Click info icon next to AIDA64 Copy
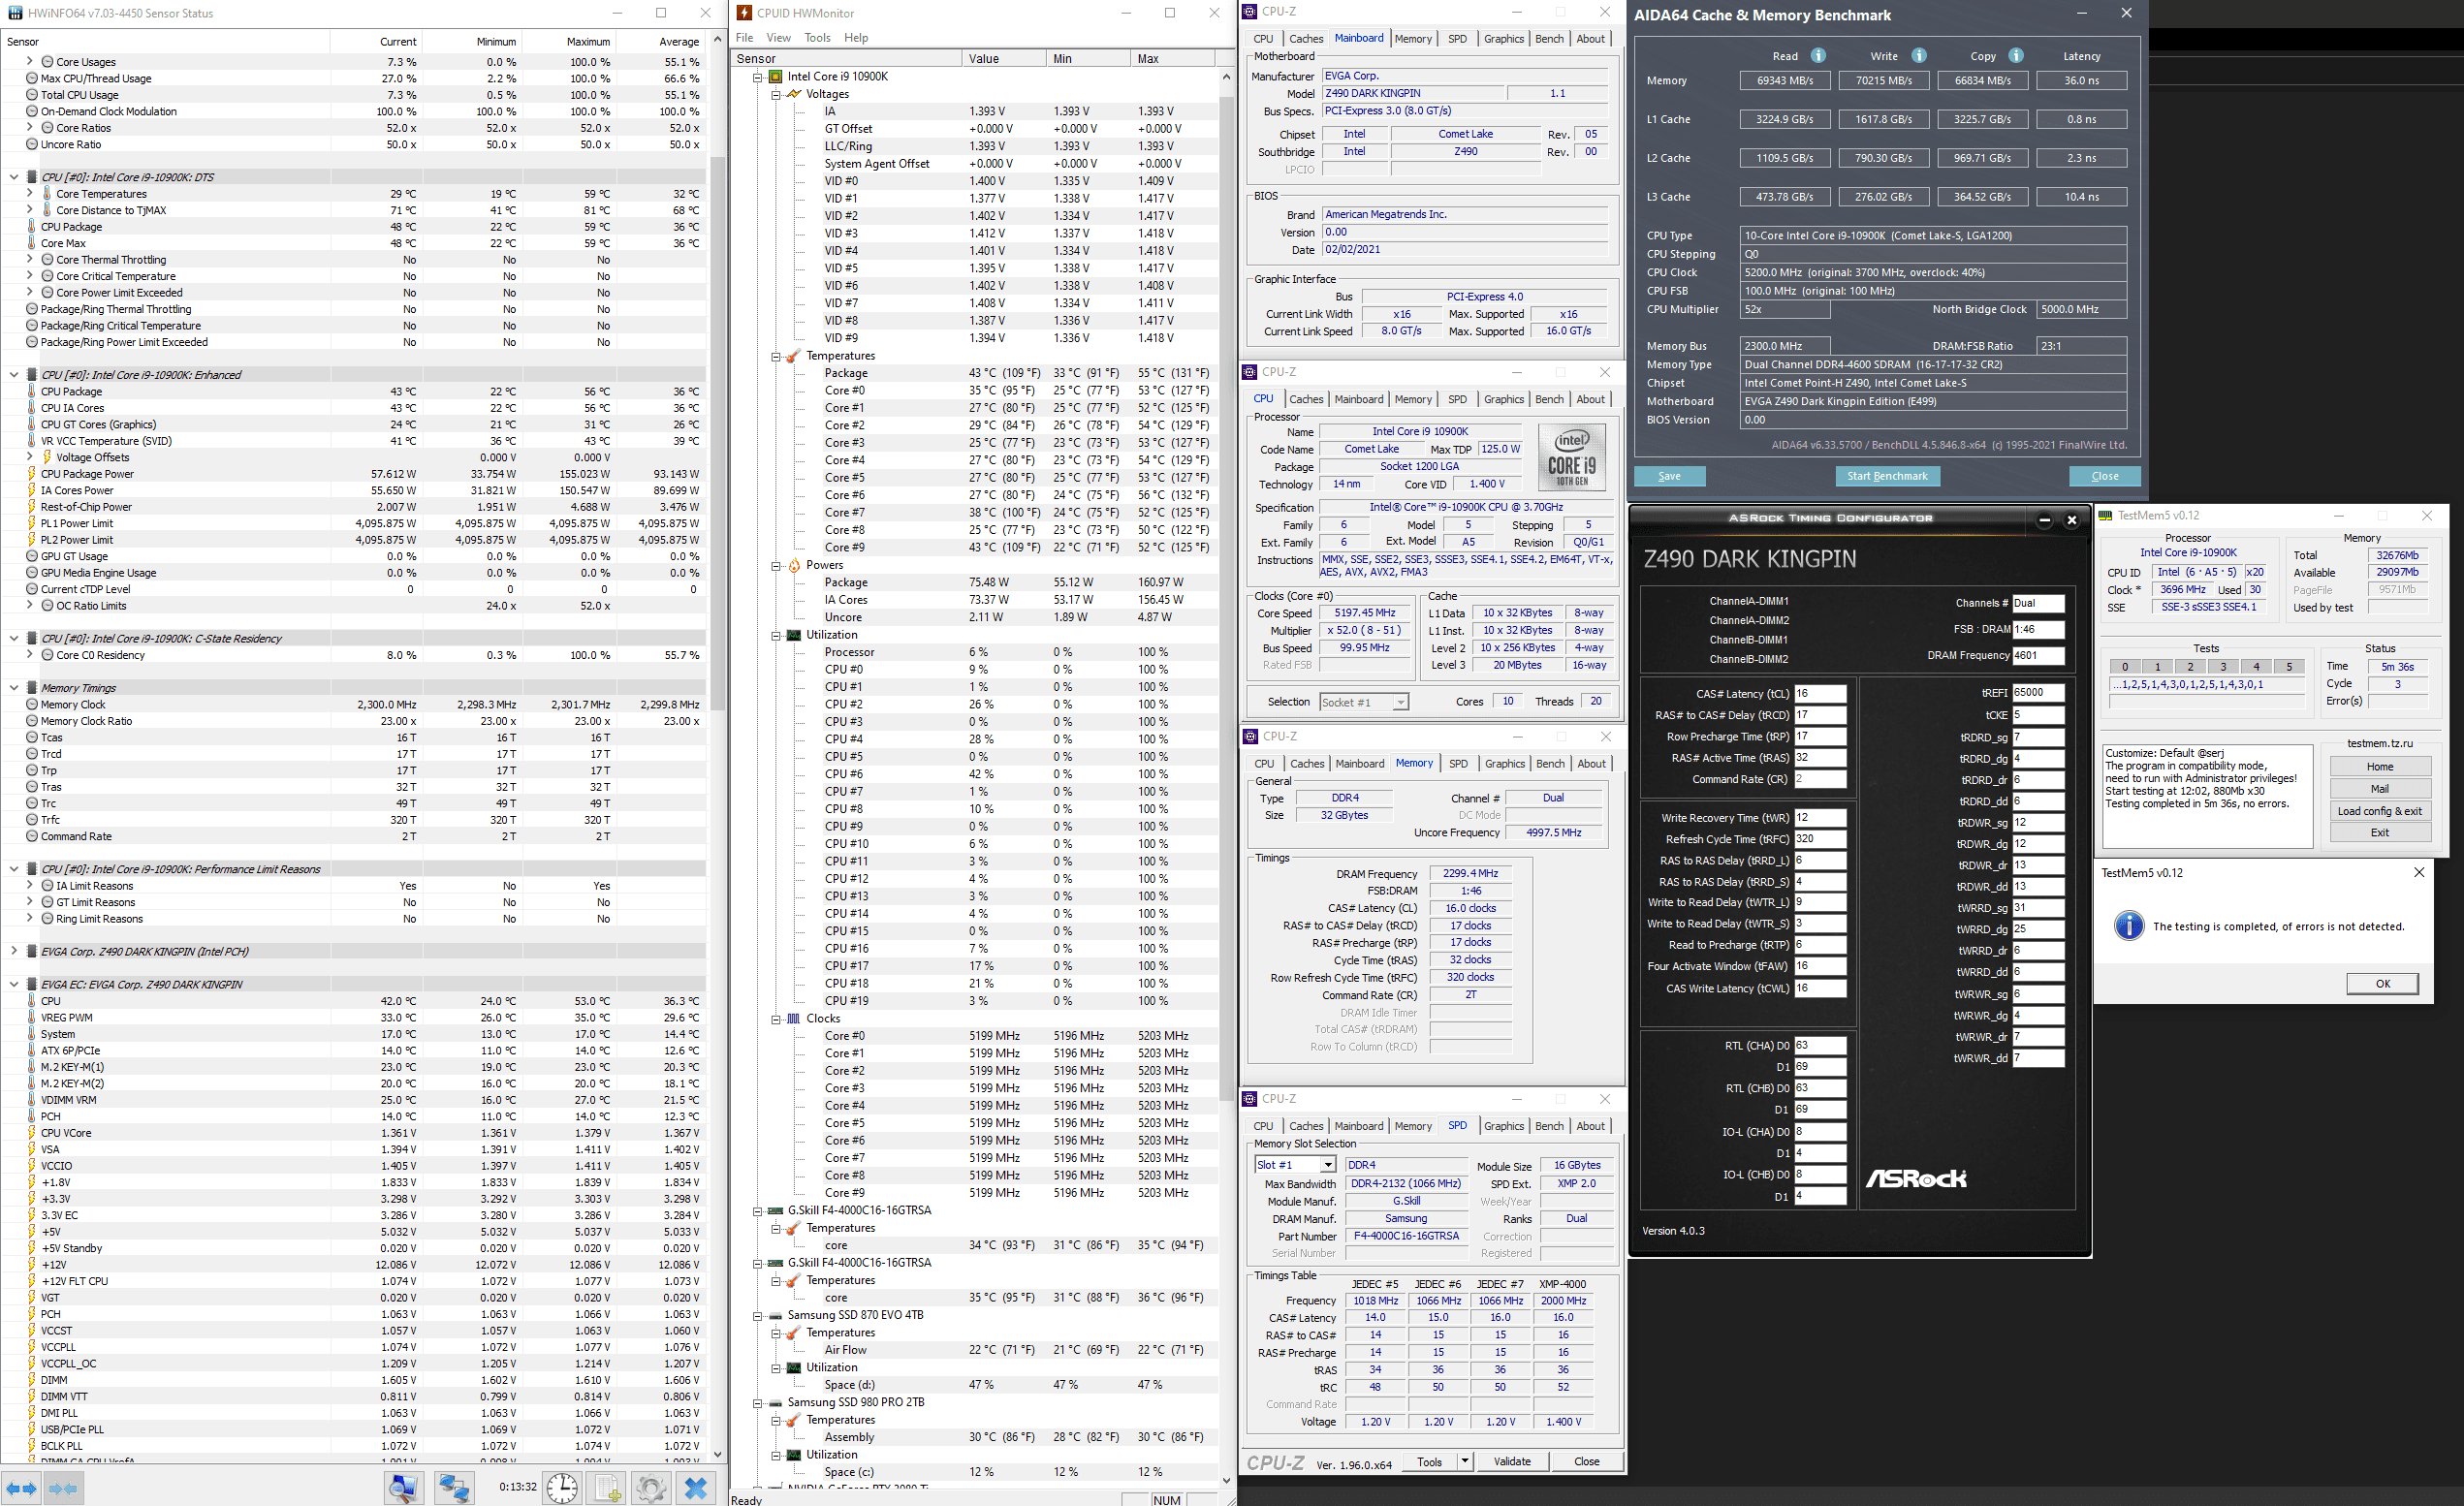Screen dimensions: 2464x1506 (2016, 56)
